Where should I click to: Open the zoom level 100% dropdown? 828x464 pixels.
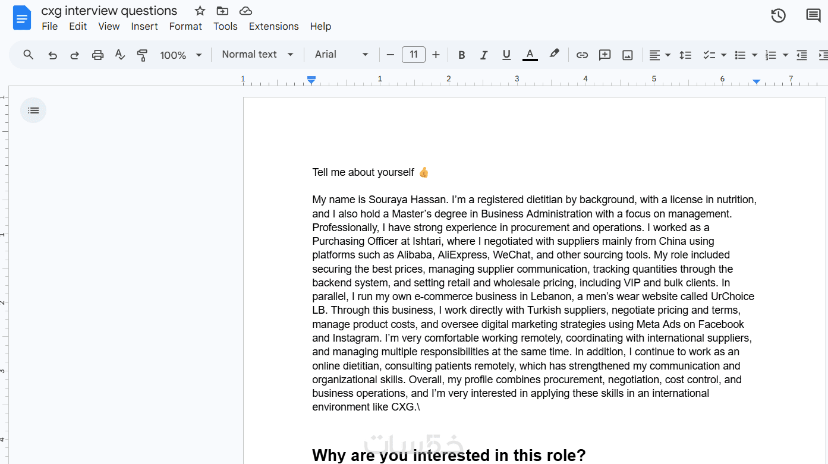(x=181, y=55)
